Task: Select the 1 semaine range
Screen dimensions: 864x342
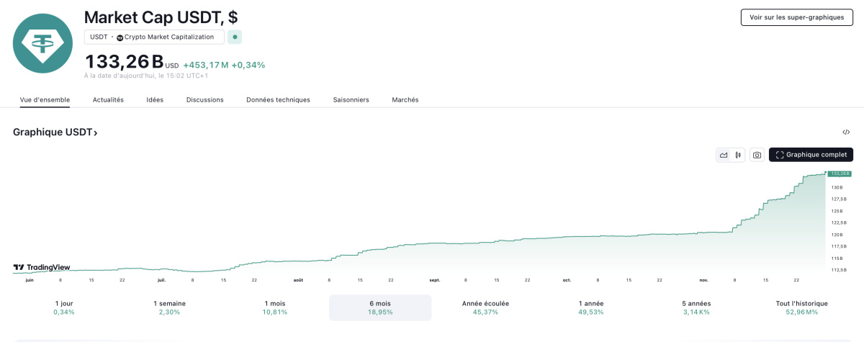Action: pyautogui.click(x=169, y=307)
